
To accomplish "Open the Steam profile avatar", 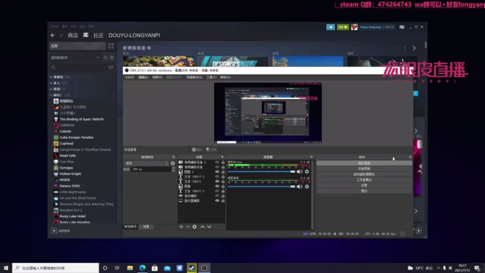I will click(354, 27).
